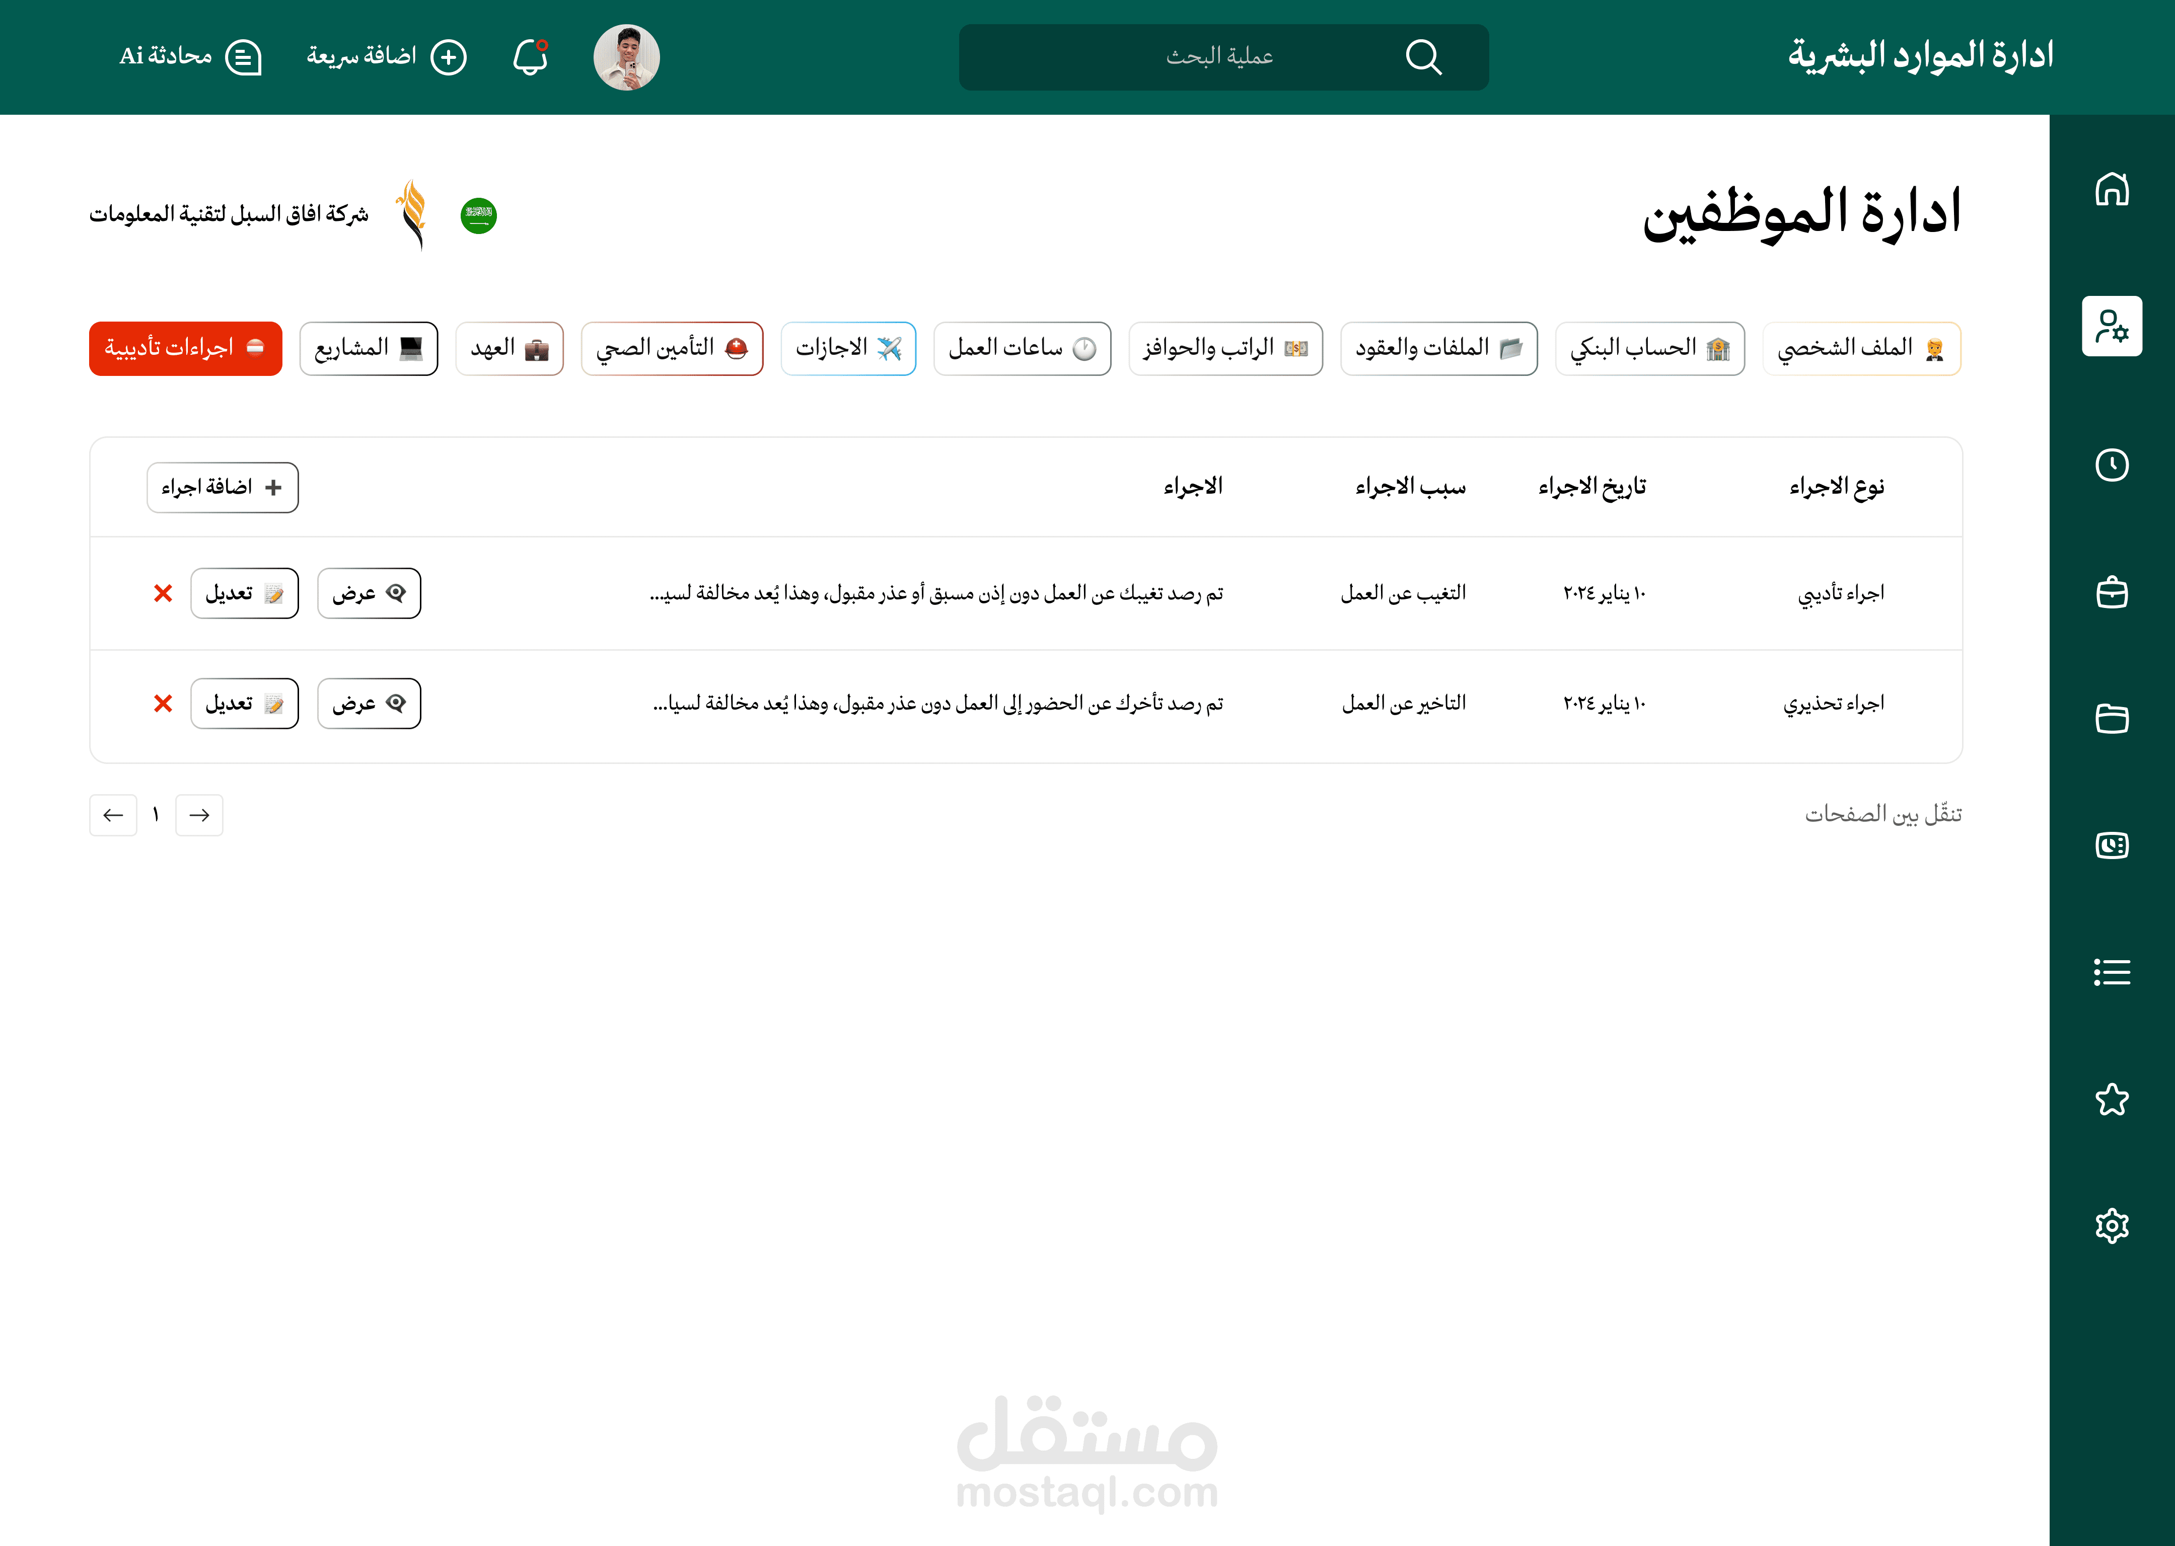Open the محادثة Ai chat

coord(189,57)
